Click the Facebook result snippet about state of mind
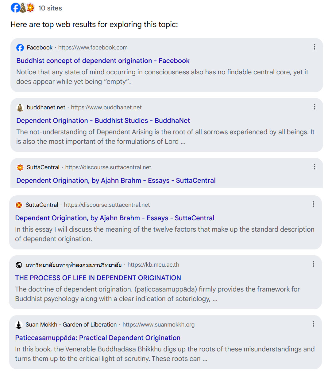 [162, 77]
